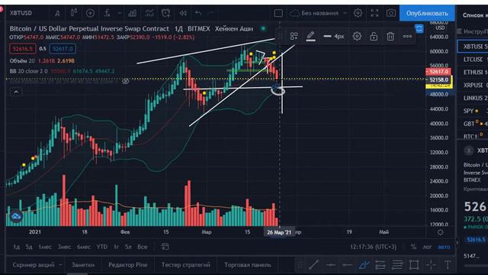Viewport: 488px width, 275px height.
Task: Take a chart snapshot with camera icon
Action: pyautogui.click(x=391, y=13)
